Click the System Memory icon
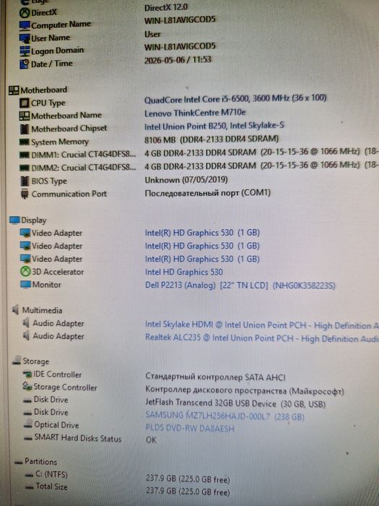 point(25,142)
